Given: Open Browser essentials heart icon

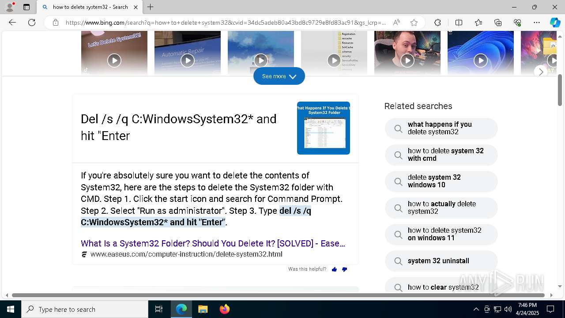Looking at the screenshot, I should 517,23.
